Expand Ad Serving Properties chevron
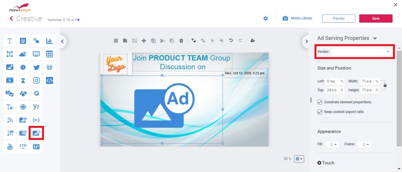This screenshot has height=172, width=402. click(375, 38)
